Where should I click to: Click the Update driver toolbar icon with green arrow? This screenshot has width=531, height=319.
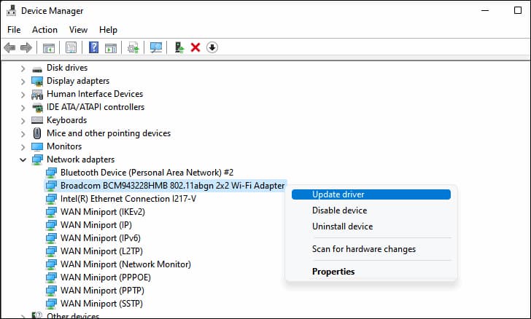pyautogui.click(x=179, y=47)
